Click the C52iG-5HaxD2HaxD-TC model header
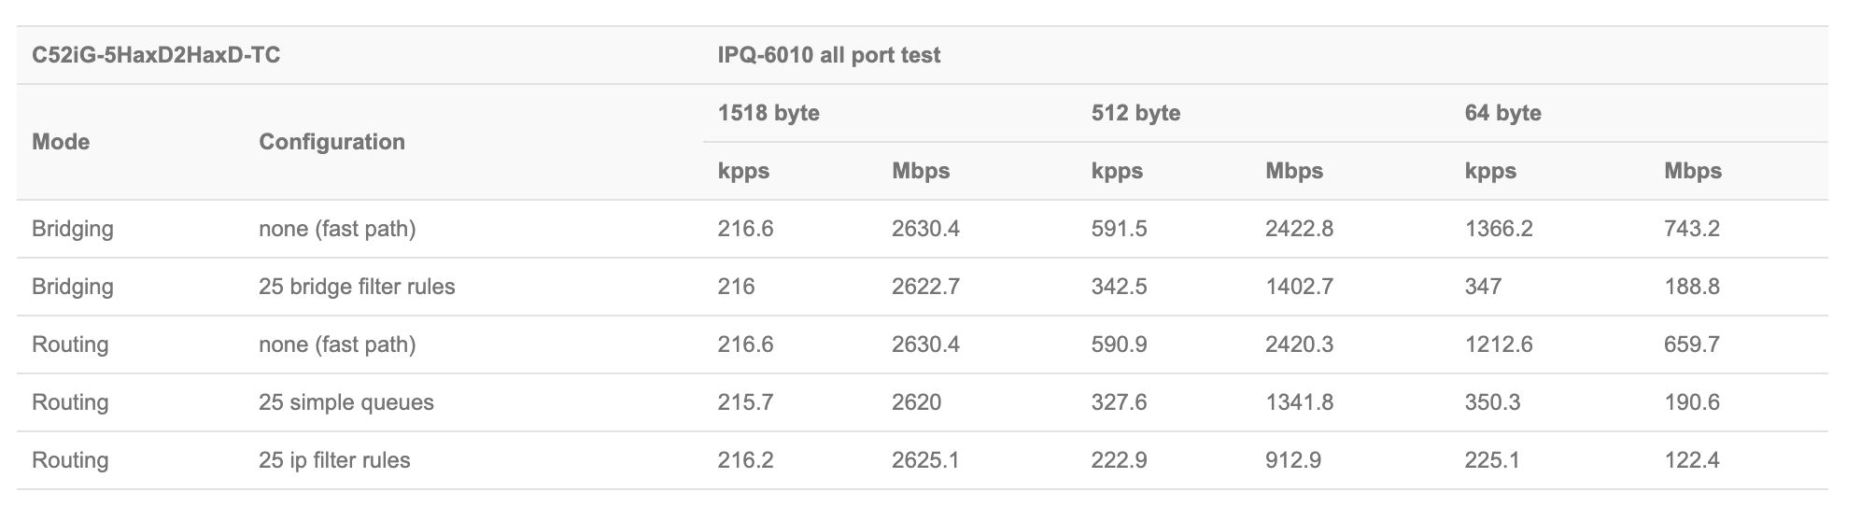 pyautogui.click(x=156, y=55)
